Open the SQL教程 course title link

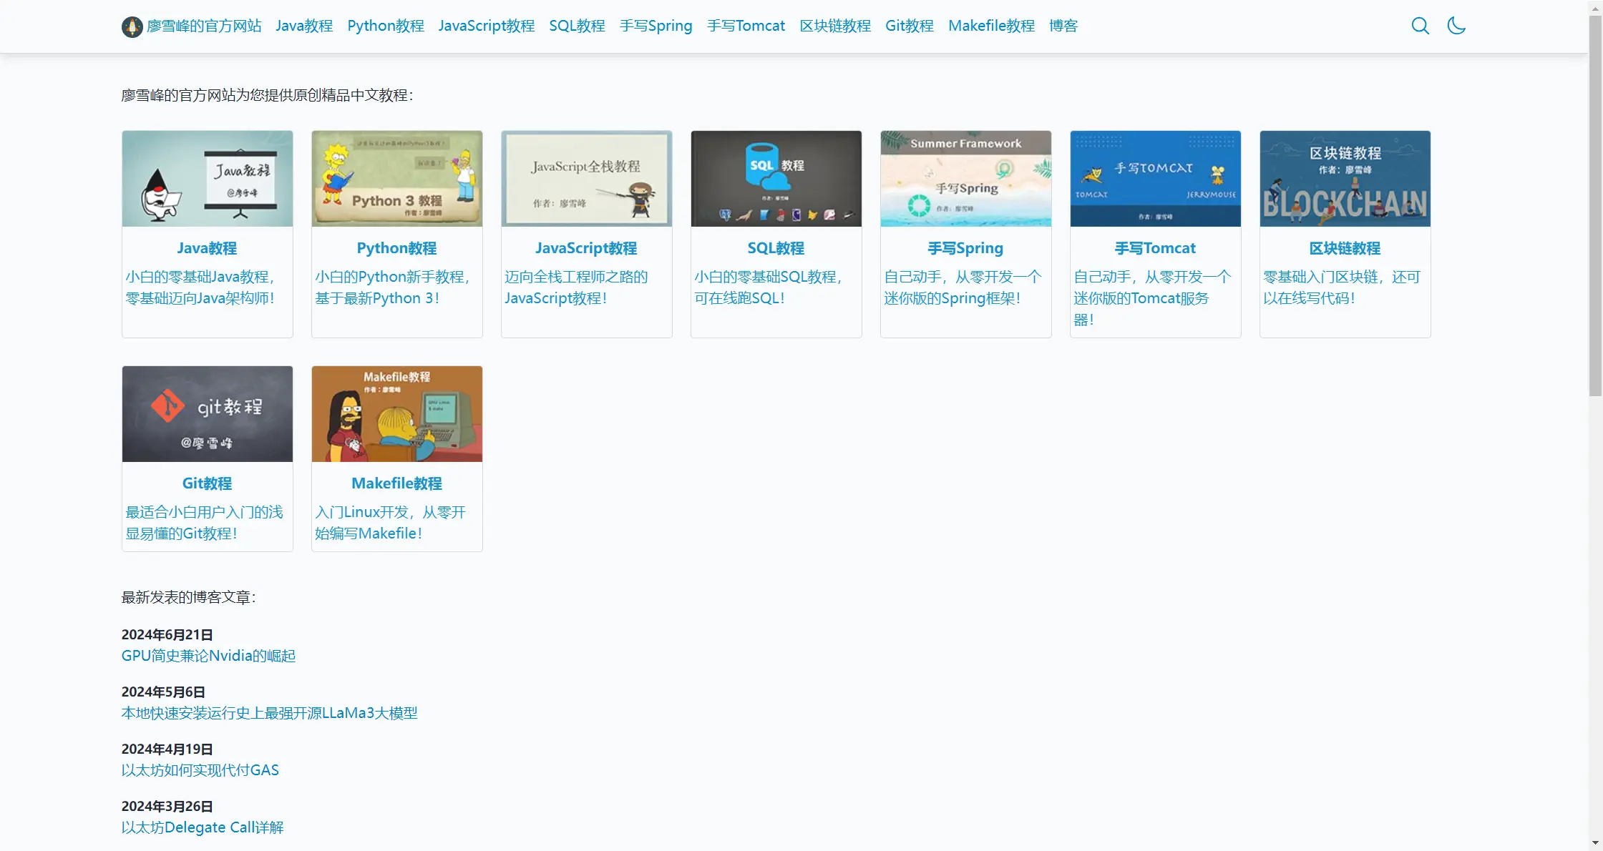pos(776,248)
